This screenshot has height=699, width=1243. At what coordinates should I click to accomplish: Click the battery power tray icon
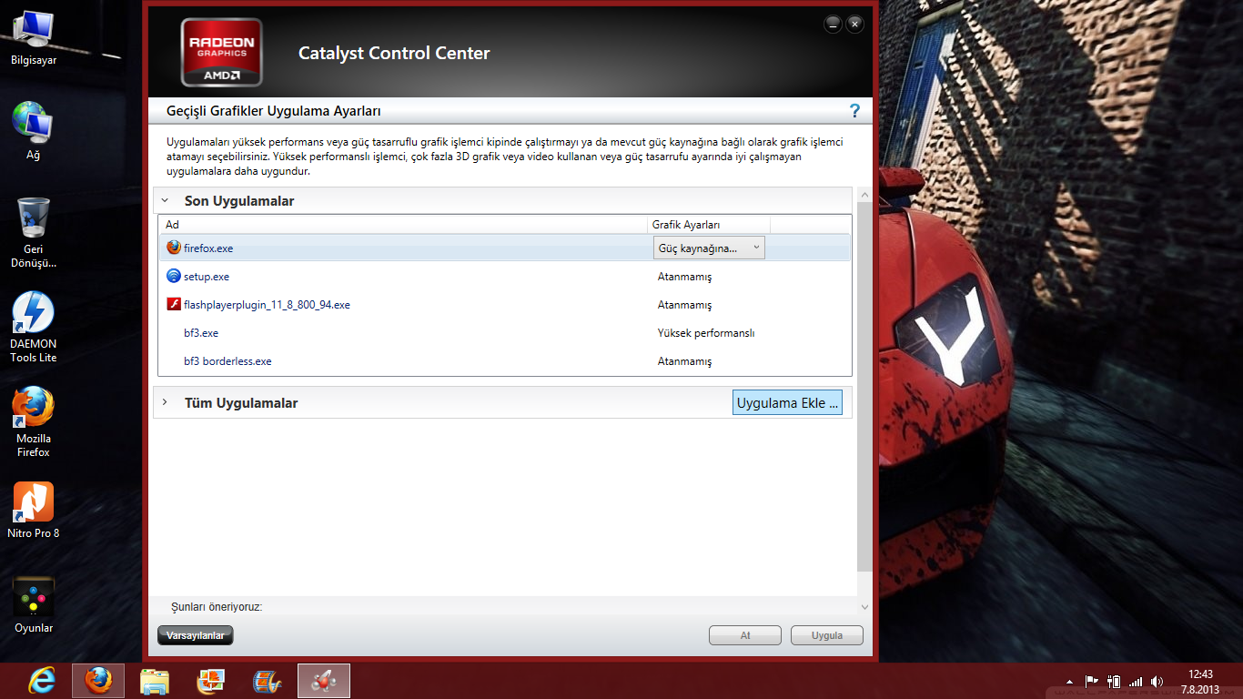(x=1113, y=681)
